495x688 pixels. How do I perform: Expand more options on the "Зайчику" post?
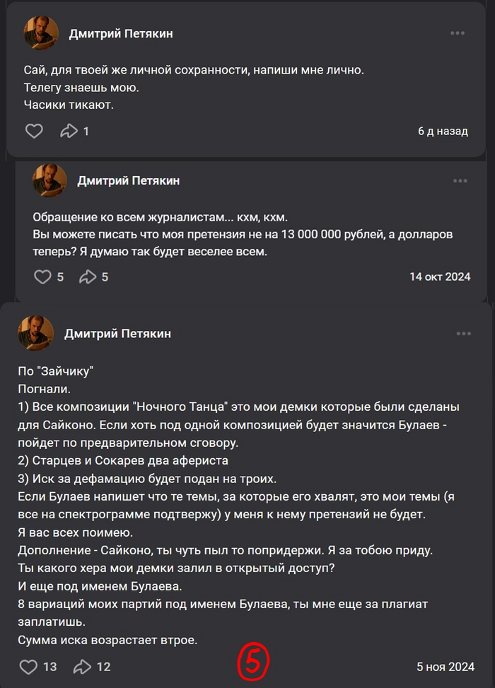click(x=463, y=334)
